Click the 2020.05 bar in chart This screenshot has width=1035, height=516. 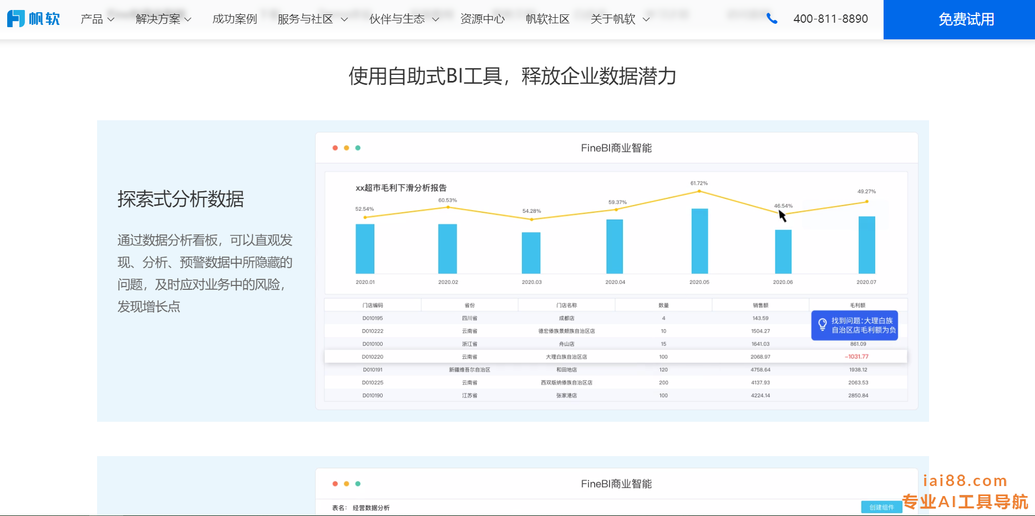click(699, 241)
